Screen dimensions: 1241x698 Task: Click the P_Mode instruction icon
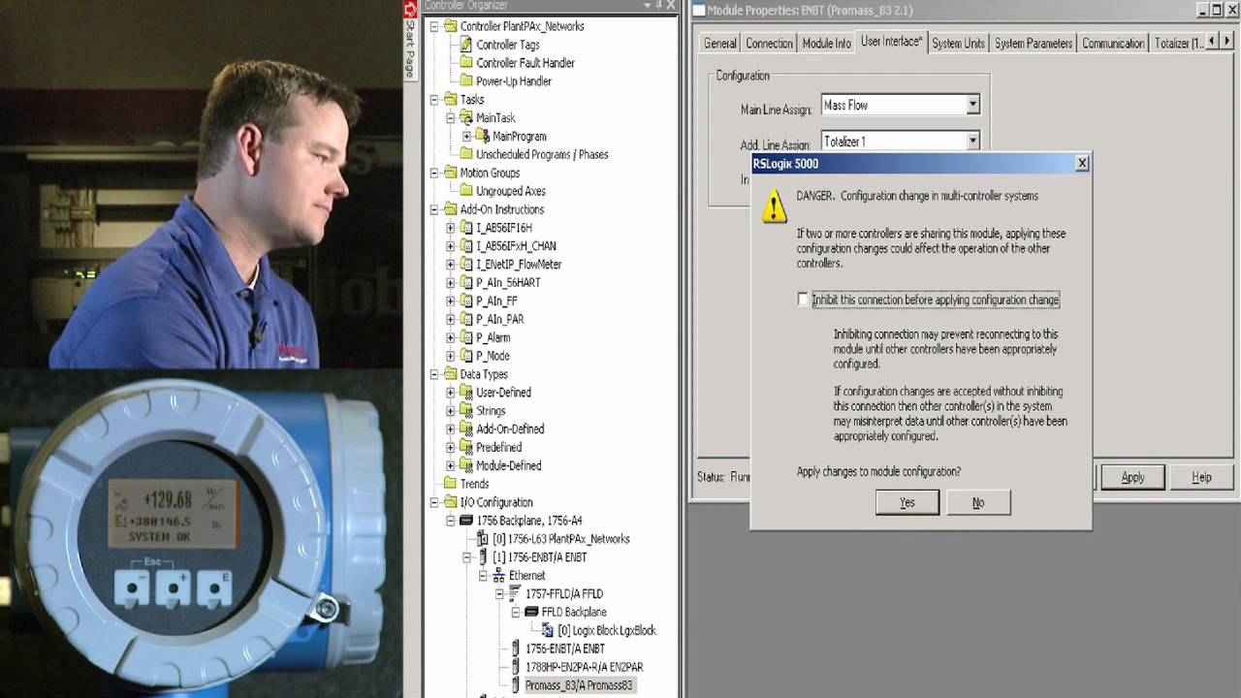point(466,356)
